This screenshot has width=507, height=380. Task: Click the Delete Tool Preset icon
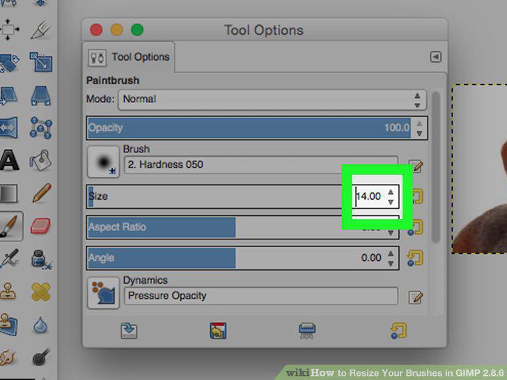pos(307,331)
